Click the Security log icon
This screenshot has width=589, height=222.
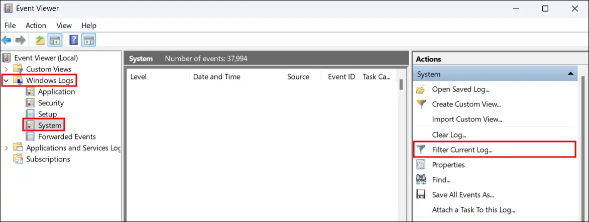click(x=30, y=103)
